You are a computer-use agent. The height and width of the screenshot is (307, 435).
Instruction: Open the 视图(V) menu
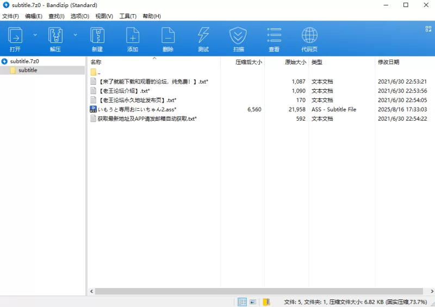104,16
